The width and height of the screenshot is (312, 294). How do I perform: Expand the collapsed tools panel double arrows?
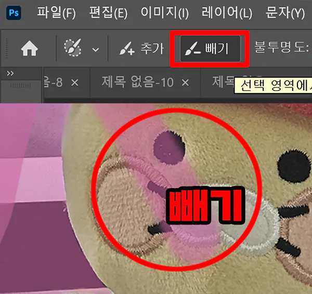point(10,73)
